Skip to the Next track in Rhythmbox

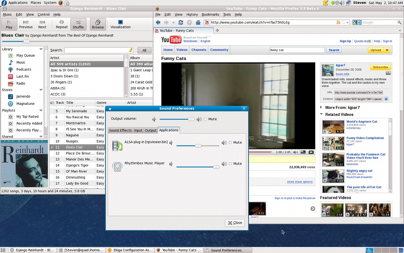point(42,24)
